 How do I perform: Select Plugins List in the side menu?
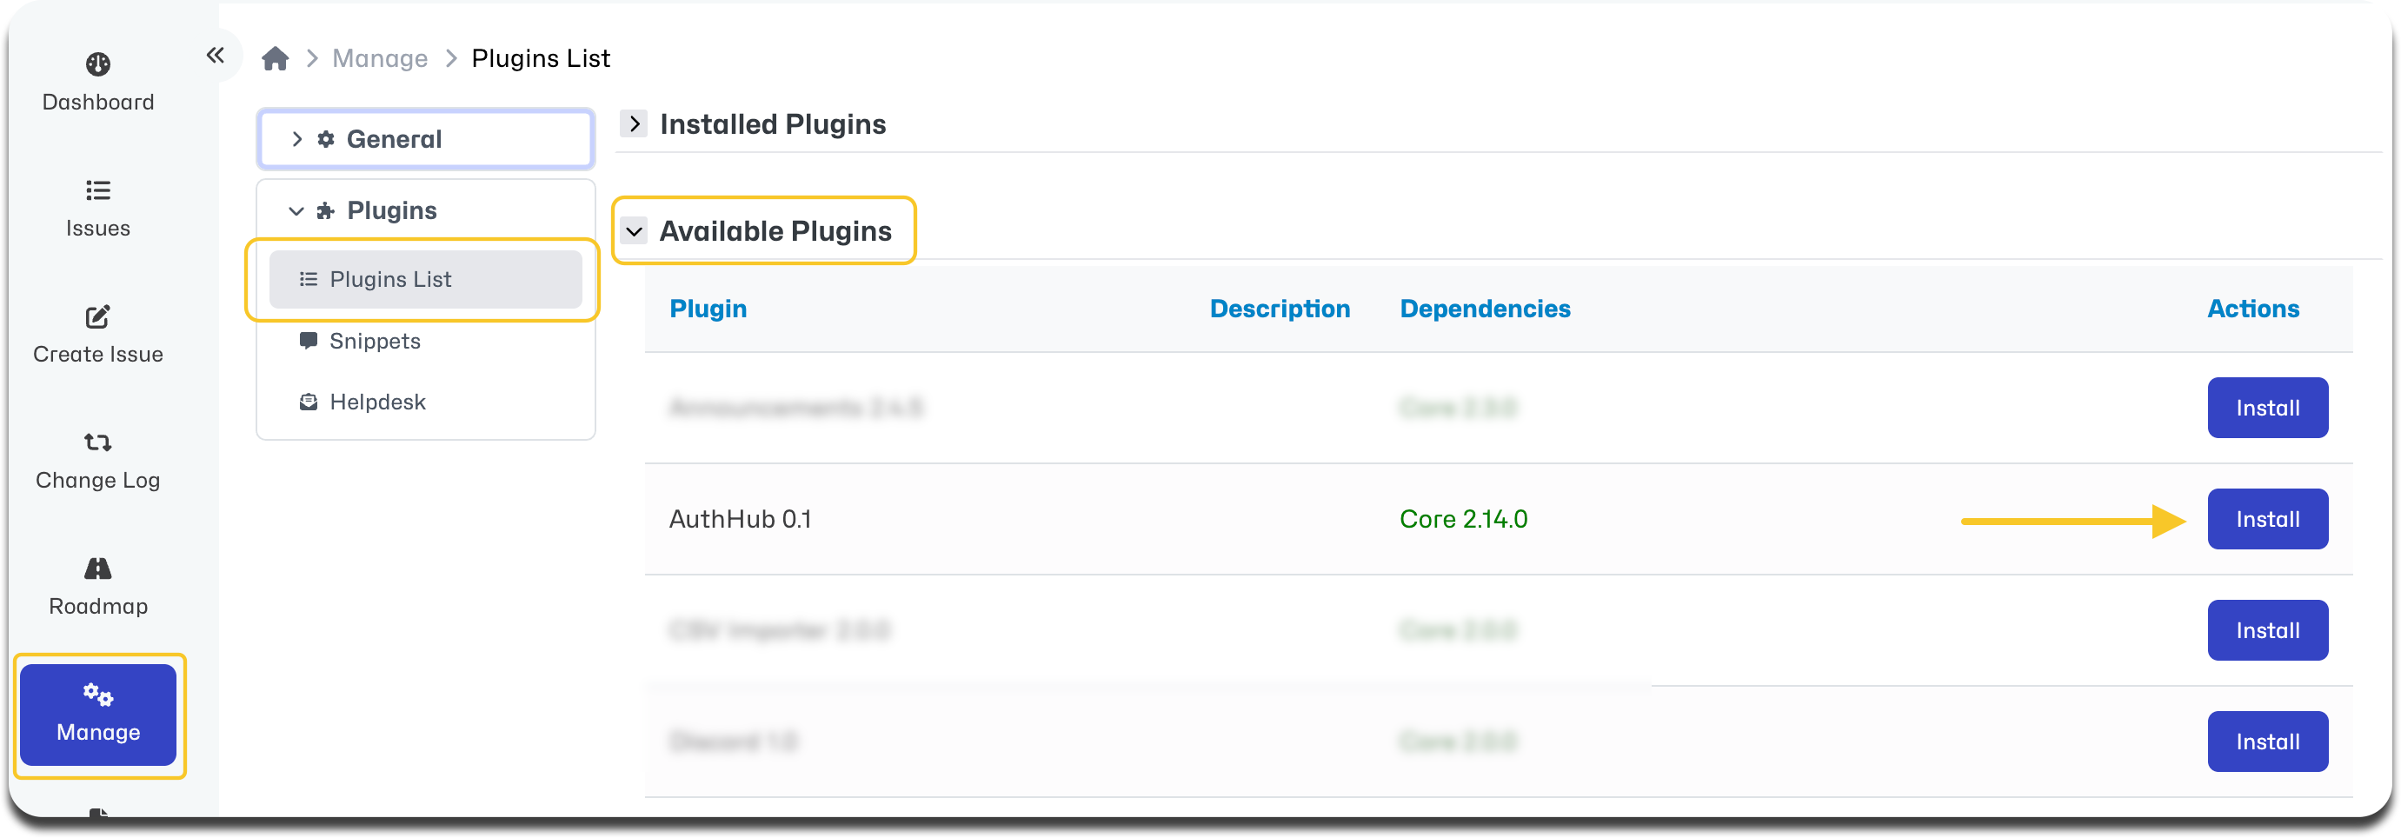coord(426,279)
